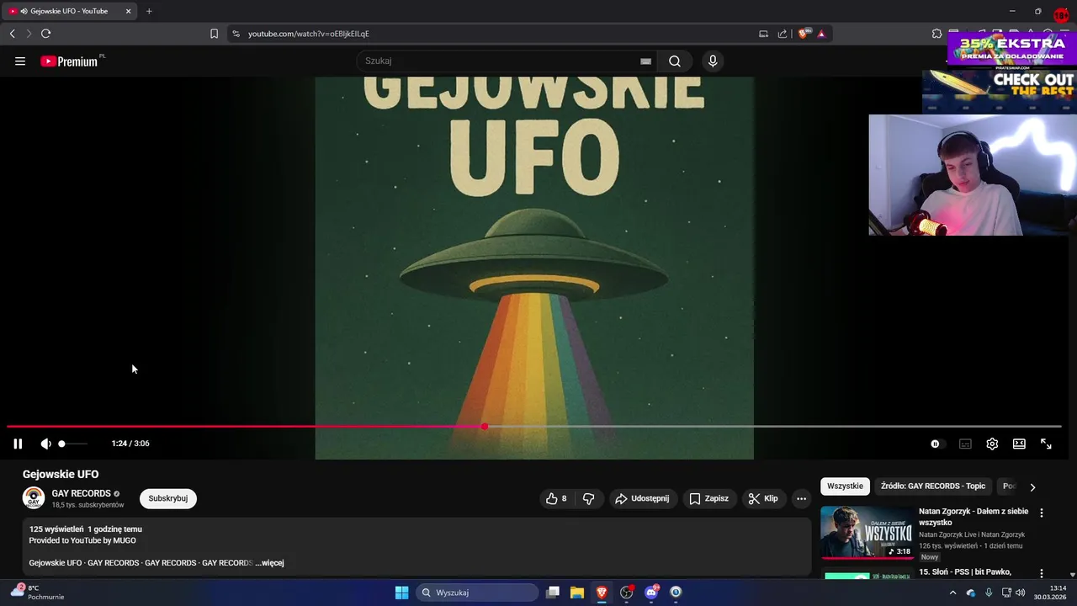Select Źródło: GAY RECORDS - Topic chip
1077x606 pixels.
point(933,486)
